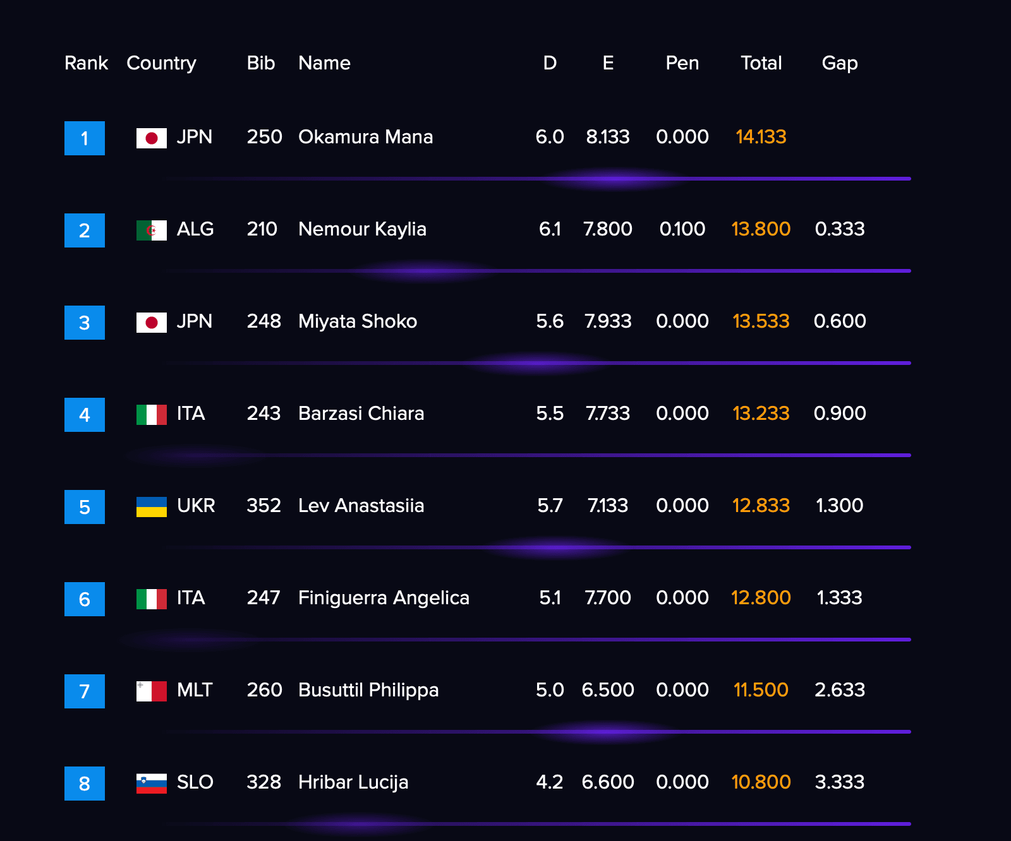The width and height of the screenshot is (1011, 841).
Task: Click the Total column header
Action: point(761,63)
